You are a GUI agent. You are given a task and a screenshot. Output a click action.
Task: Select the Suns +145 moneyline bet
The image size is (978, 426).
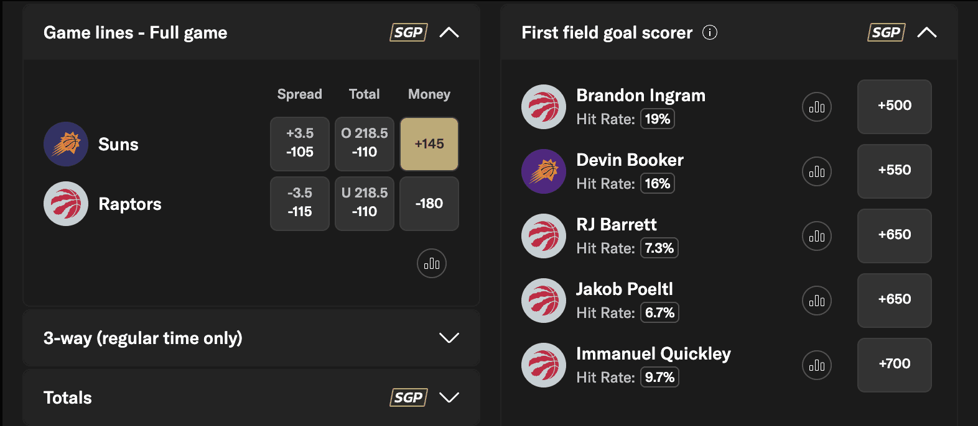[x=429, y=144]
